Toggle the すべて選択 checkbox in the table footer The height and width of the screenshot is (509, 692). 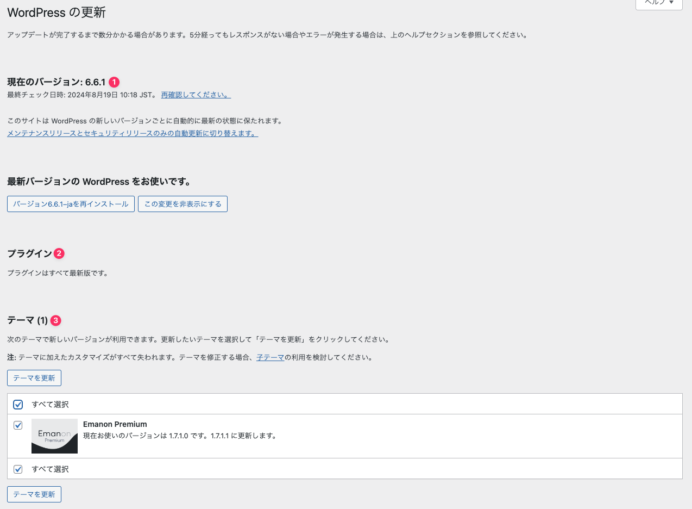click(x=18, y=469)
